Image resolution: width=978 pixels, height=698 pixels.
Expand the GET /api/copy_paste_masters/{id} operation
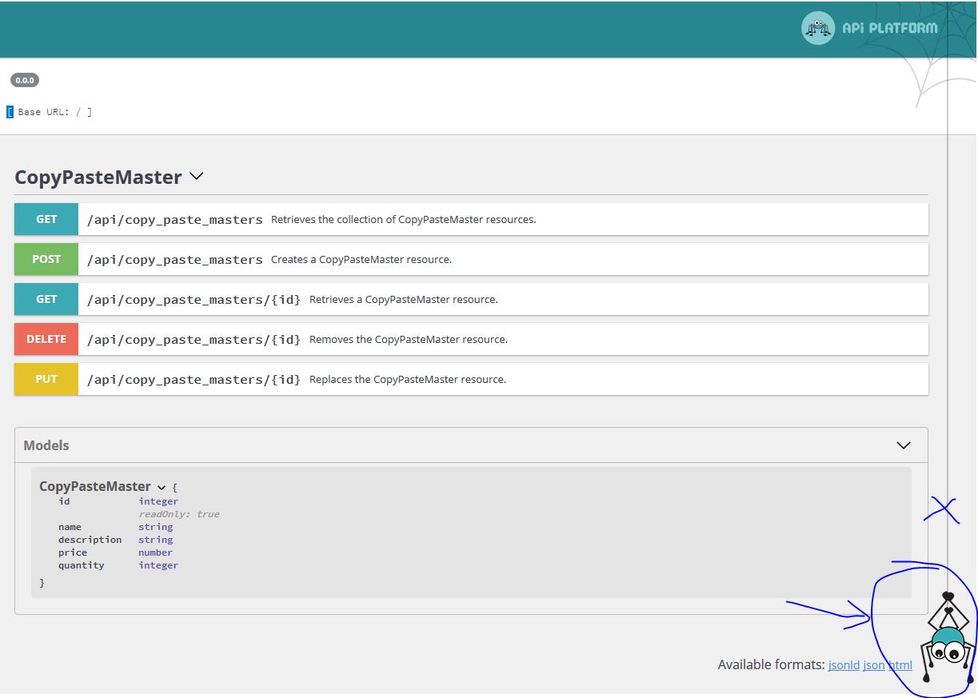471,299
